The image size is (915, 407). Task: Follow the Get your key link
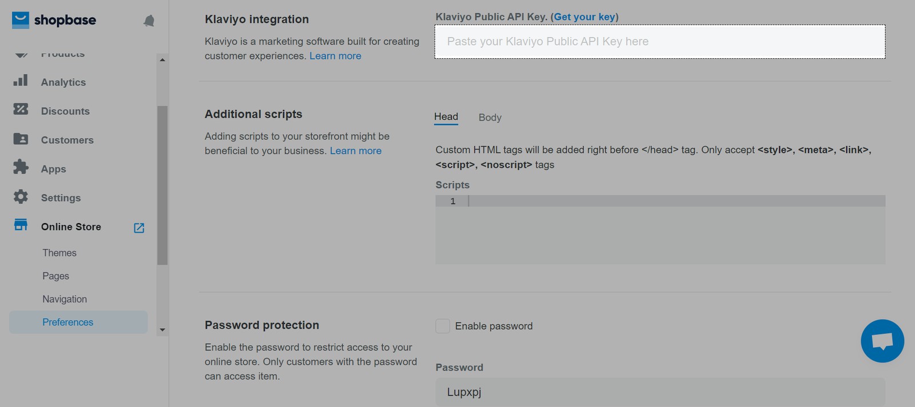pos(584,17)
